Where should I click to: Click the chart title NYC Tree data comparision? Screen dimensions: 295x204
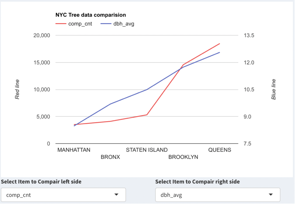point(91,15)
